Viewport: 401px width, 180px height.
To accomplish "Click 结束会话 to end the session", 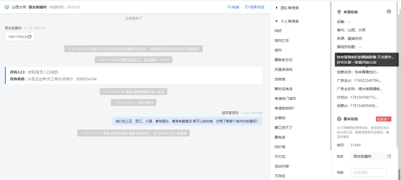I will [x=255, y=7].
